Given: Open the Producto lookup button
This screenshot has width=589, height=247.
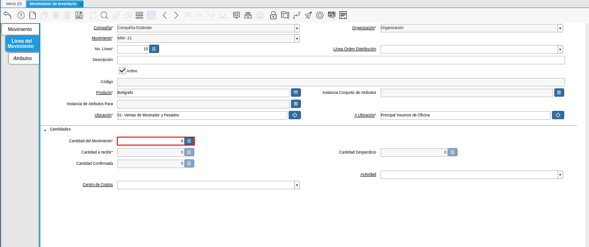Looking at the screenshot, I should tap(296, 93).
